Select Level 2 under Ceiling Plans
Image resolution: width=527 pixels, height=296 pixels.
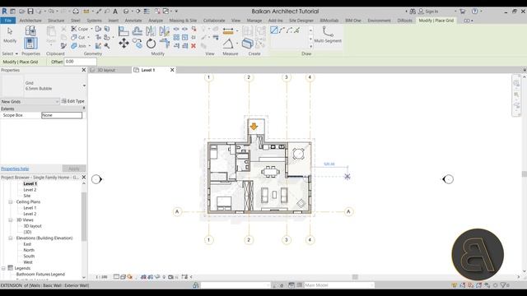(30, 214)
